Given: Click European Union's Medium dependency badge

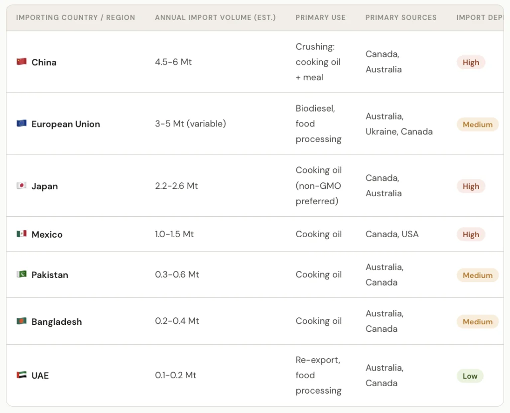Looking at the screenshot, I should pyautogui.click(x=478, y=125).
